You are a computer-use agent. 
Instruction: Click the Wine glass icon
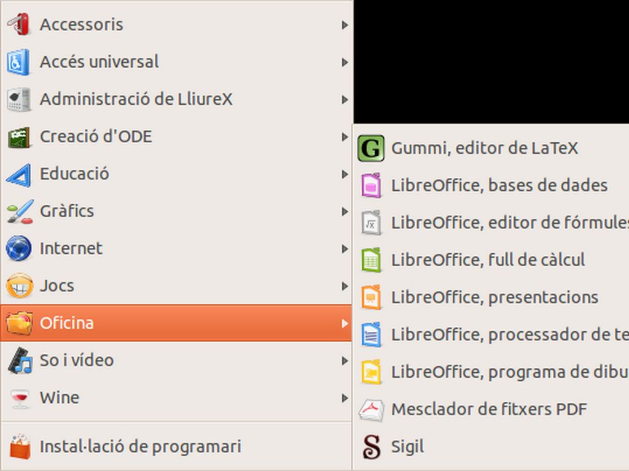(x=20, y=397)
